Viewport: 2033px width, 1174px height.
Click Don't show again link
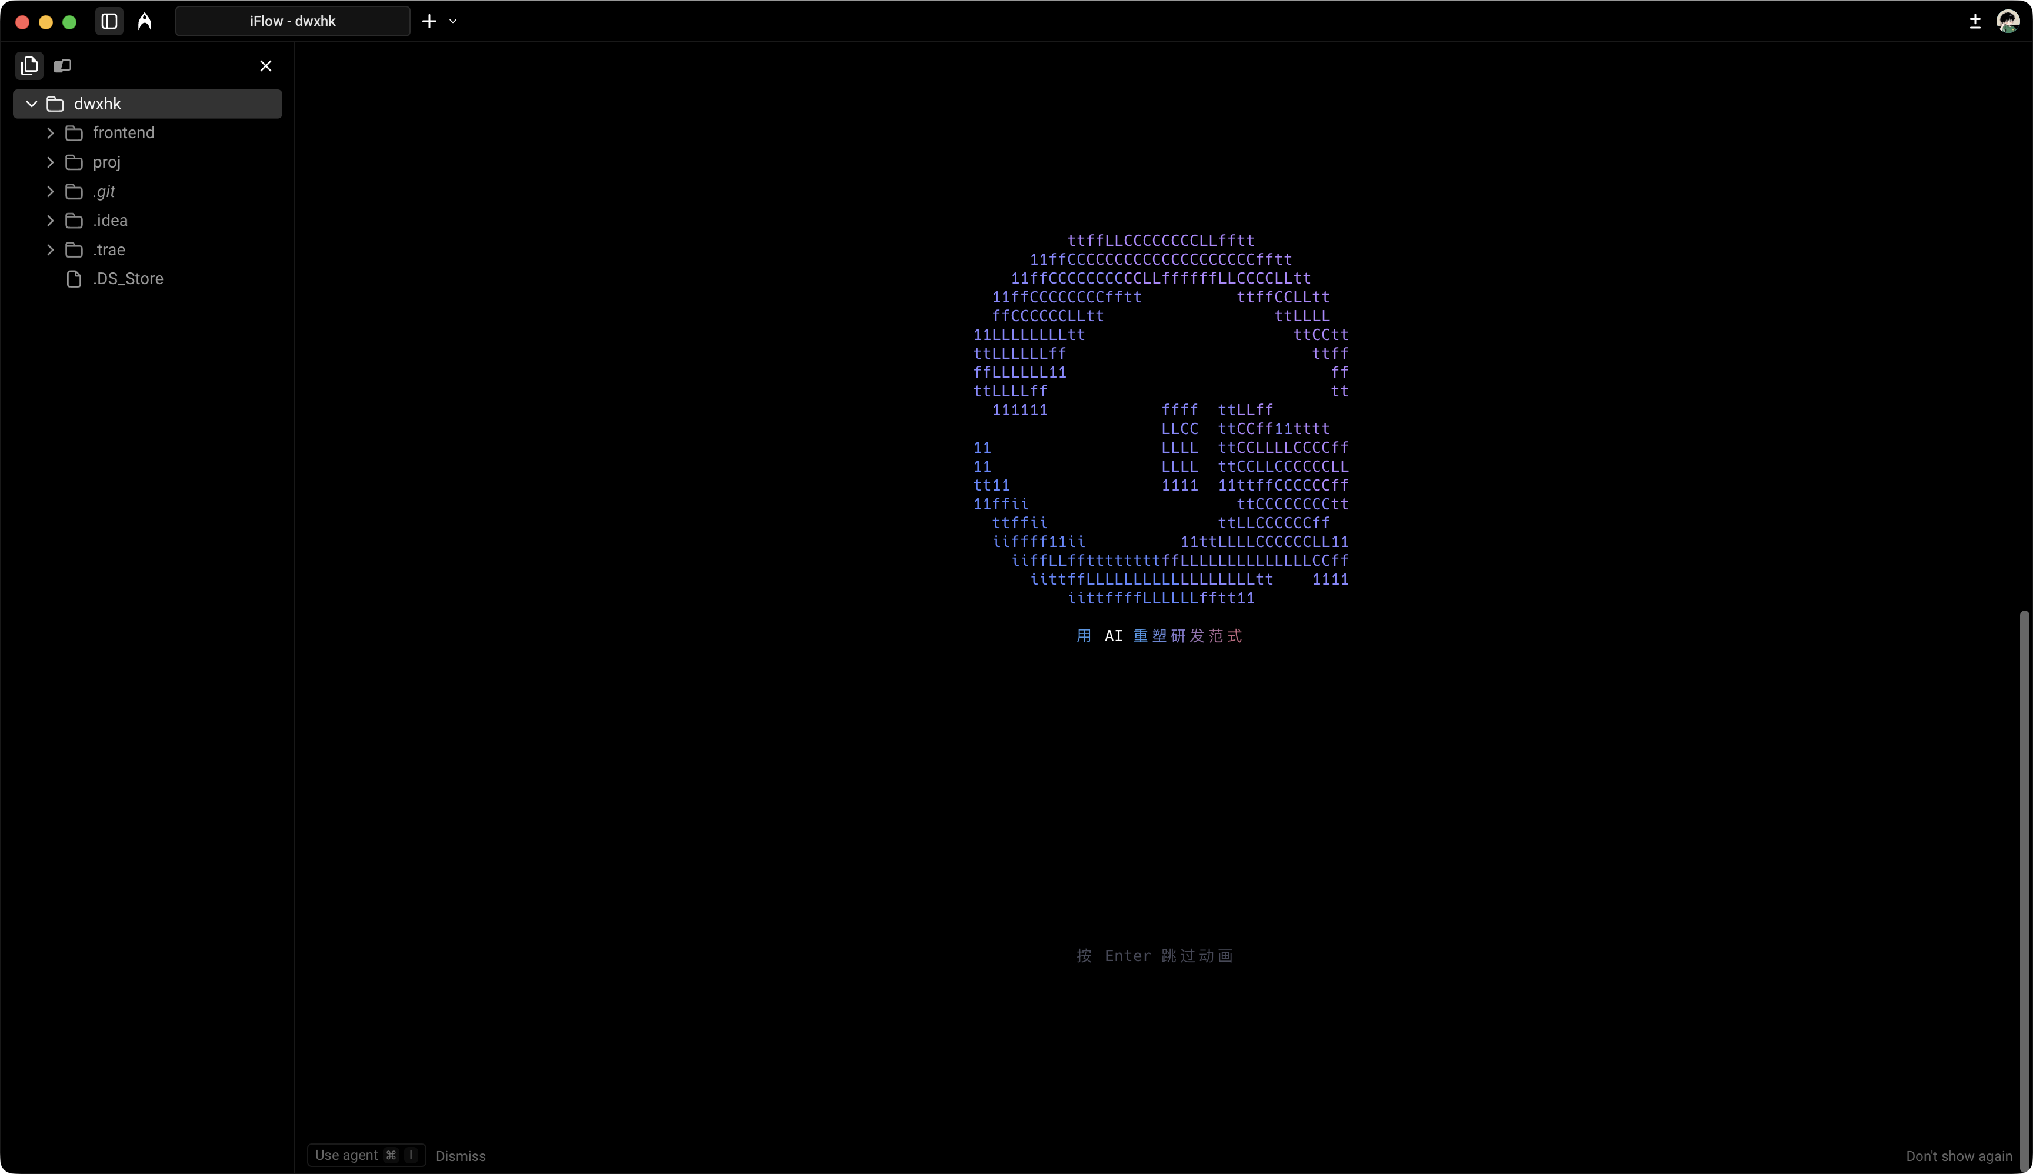coord(1958,1156)
